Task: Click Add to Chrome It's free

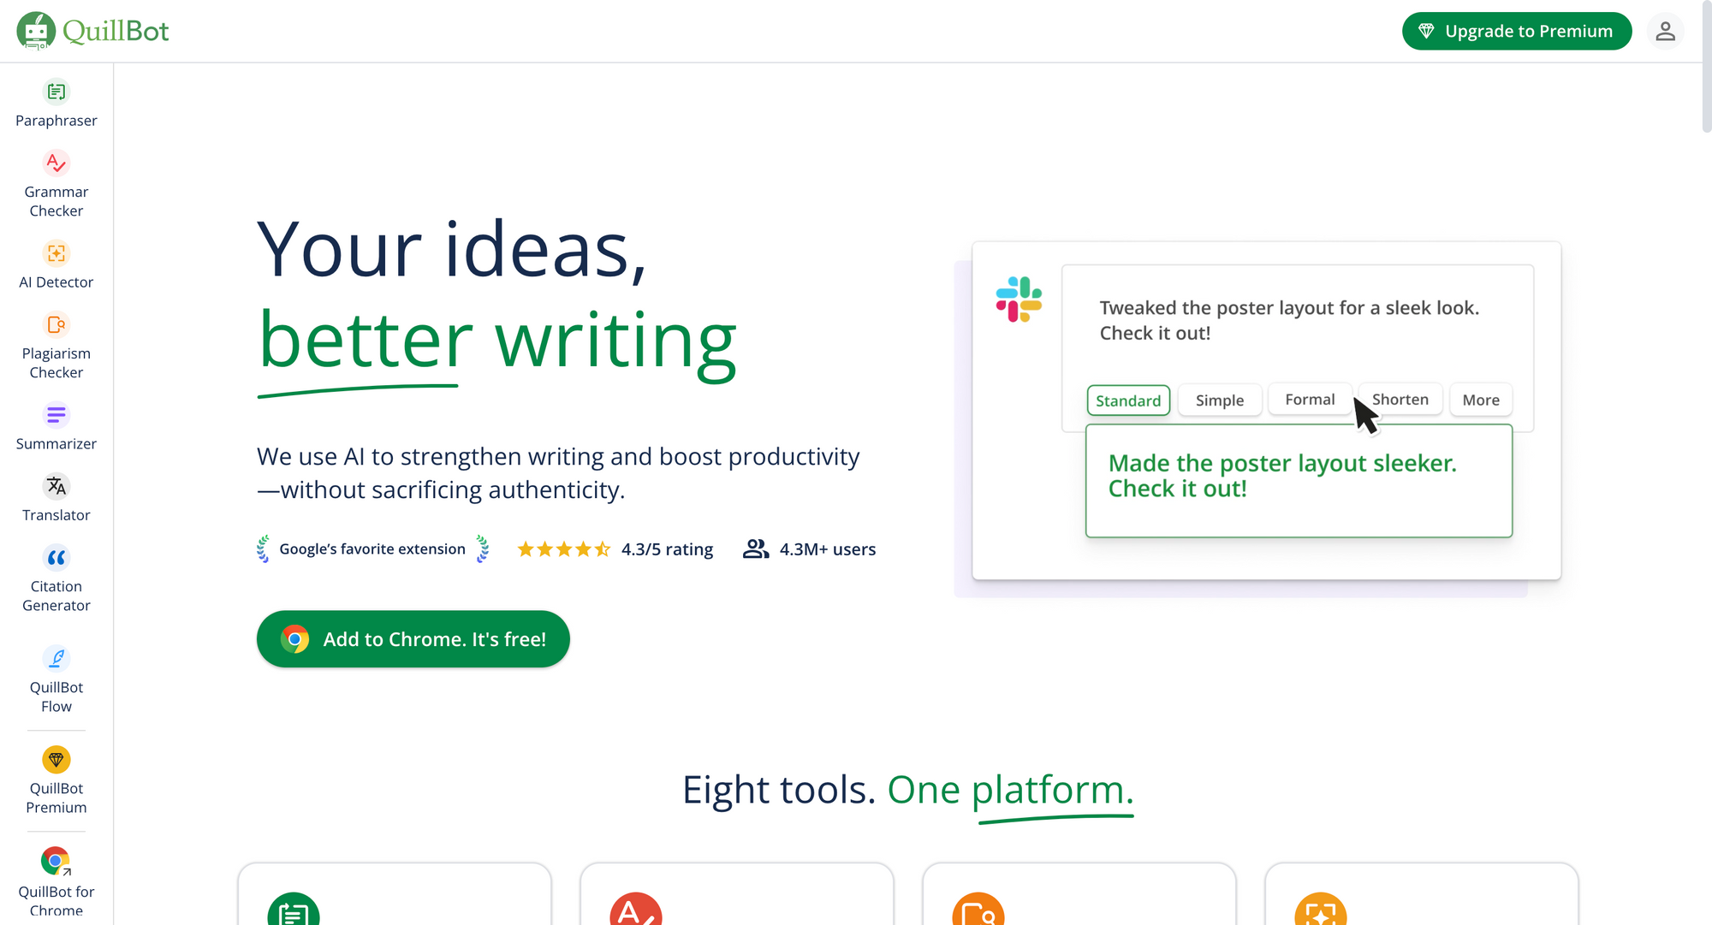Action: 413,639
